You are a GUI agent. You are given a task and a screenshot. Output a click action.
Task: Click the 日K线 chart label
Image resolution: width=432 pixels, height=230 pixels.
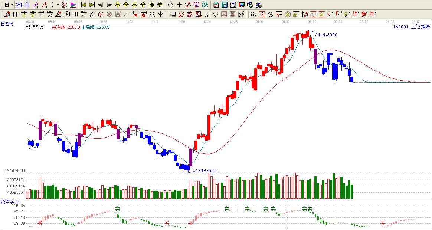tap(7, 24)
